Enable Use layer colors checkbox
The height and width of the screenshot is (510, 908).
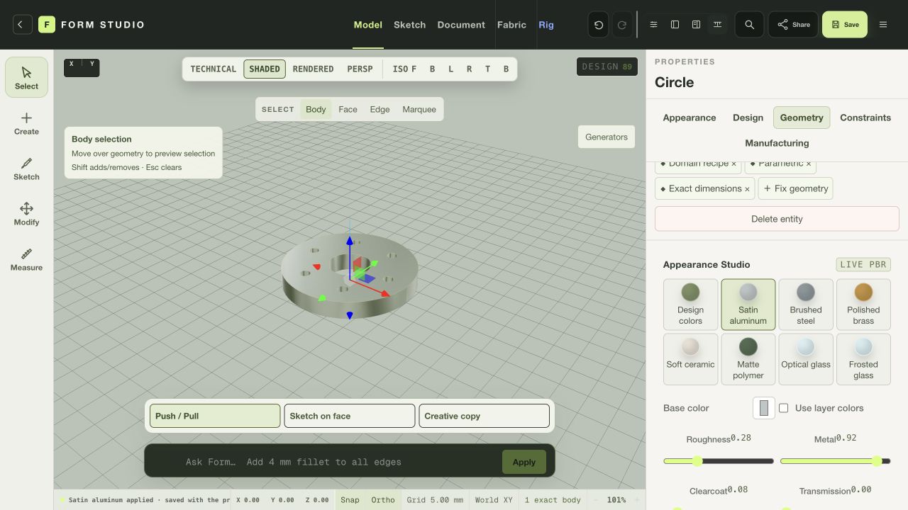(x=784, y=408)
